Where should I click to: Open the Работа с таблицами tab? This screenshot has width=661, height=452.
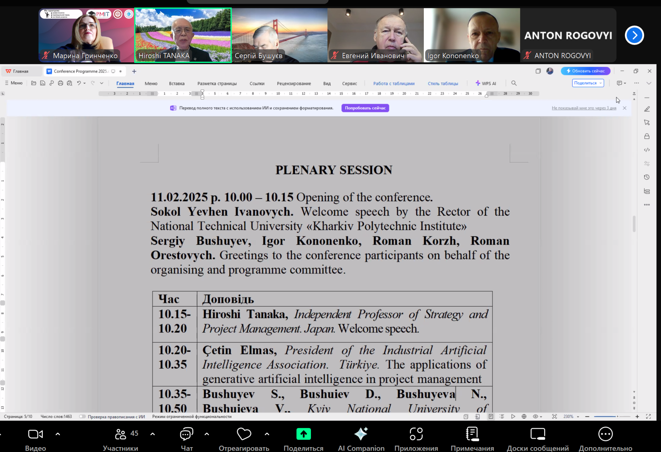(394, 83)
